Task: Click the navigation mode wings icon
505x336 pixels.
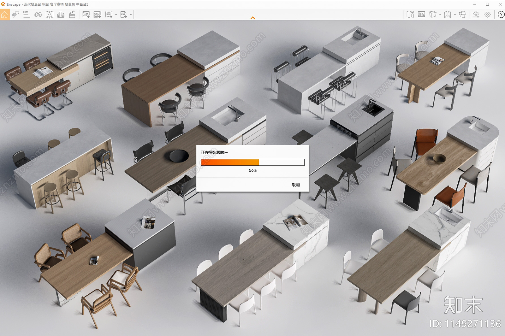Action: 448,15
